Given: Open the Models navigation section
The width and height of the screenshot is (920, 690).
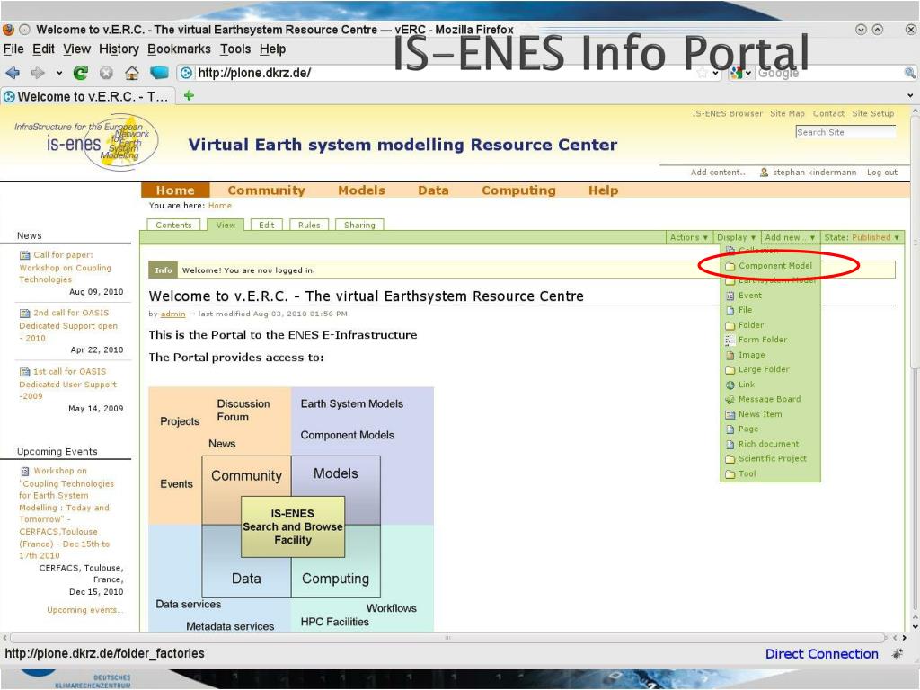Looking at the screenshot, I should [361, 190].
